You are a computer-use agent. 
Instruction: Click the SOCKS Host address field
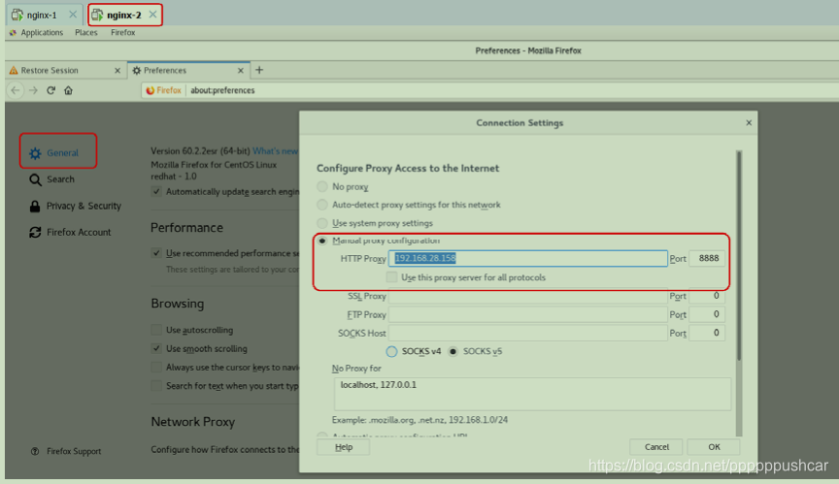pos(528,334)
